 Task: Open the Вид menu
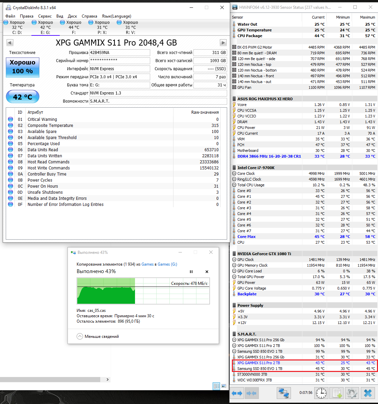coord(60,16)
